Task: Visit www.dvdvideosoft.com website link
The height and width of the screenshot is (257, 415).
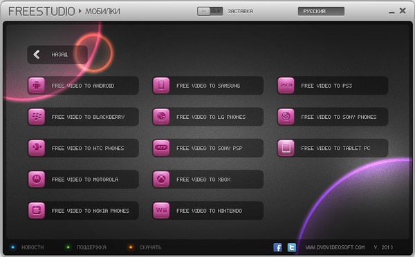Action: [x=335, y=247]
